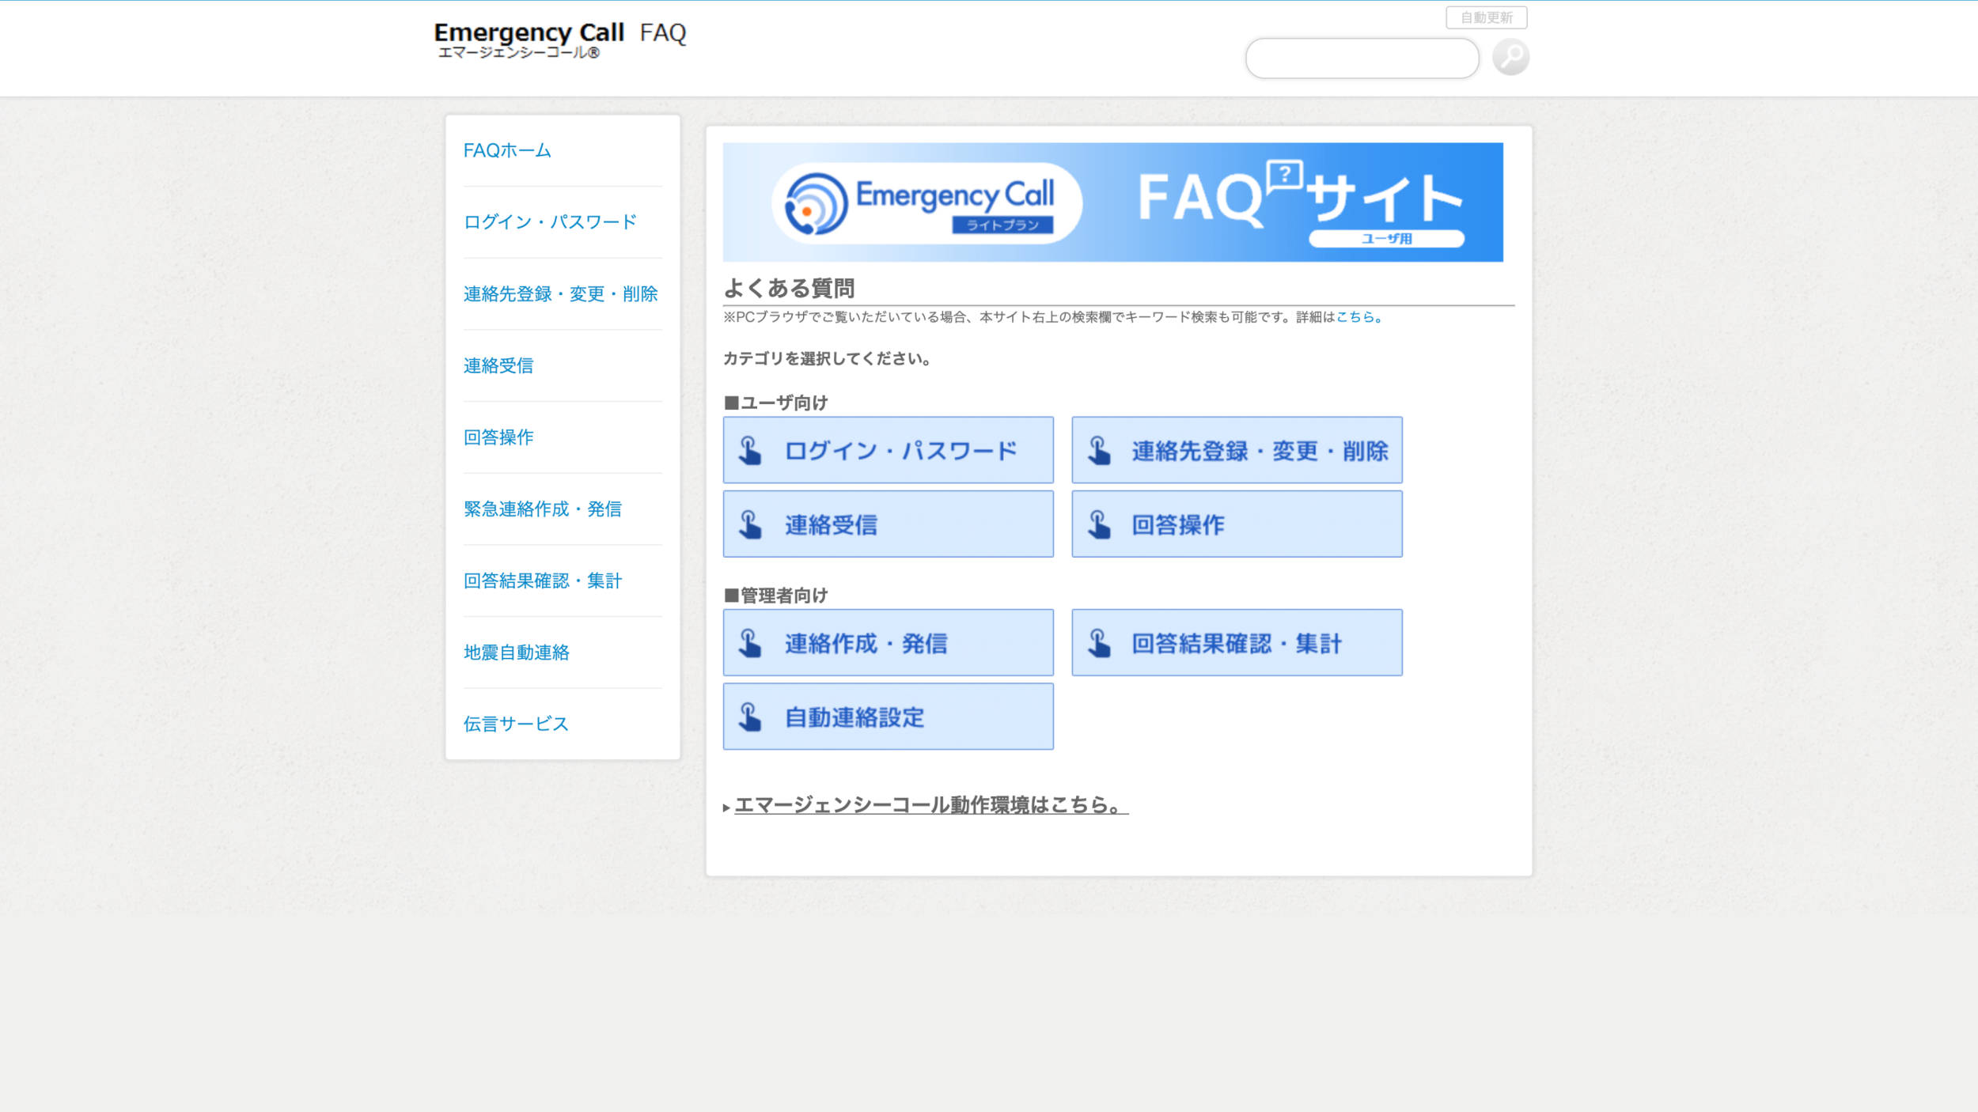
Task: Open 地震自動連絡 in the sidebar menu
Action: pos(516,652)
